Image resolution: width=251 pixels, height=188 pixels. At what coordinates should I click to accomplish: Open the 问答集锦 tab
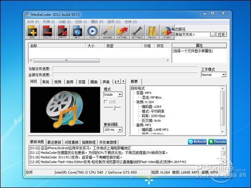[x=71, y=142]
